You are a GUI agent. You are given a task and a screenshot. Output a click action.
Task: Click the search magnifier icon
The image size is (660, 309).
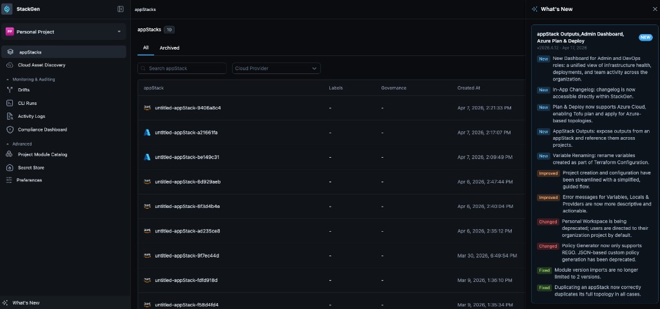click(144, 68)
